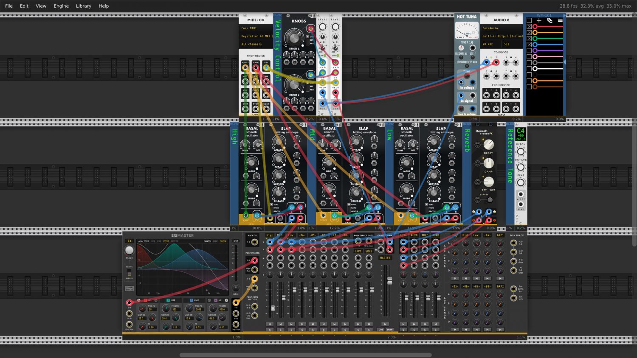Click the VEL output jack on MIDI-CV
This screenshot has width=637, height=358.
point(266,67)
